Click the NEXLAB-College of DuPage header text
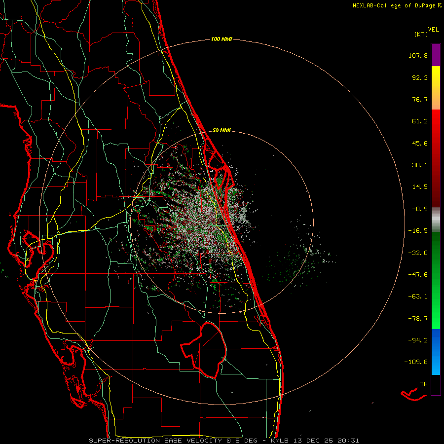The image size is (444, 444). pyautogui.click(x=394, y=5)
